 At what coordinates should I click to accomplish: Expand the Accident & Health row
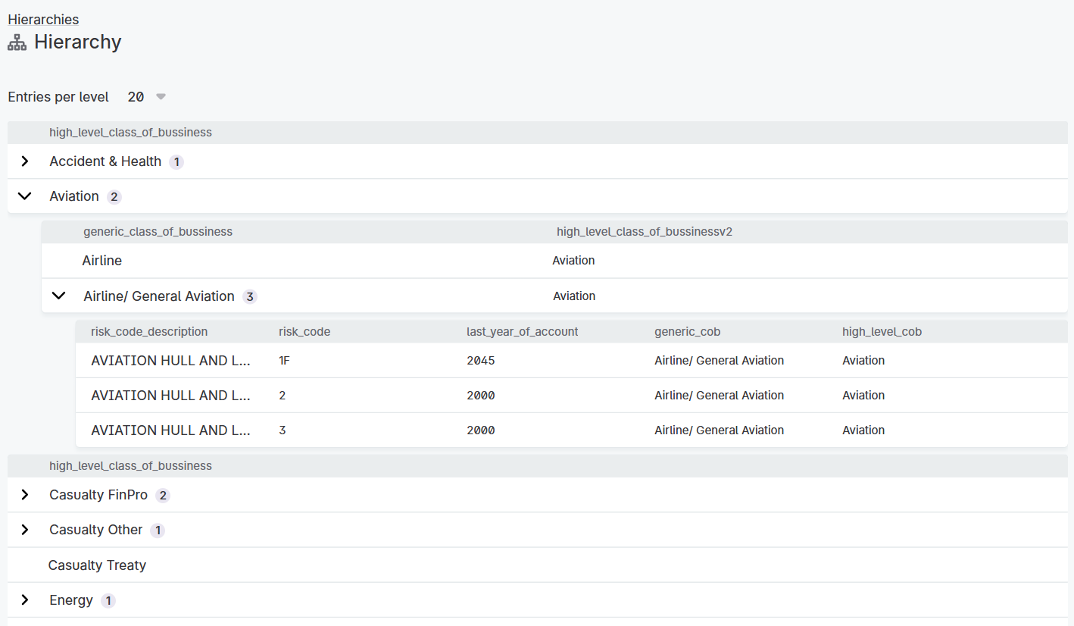(x=25, y=161)
